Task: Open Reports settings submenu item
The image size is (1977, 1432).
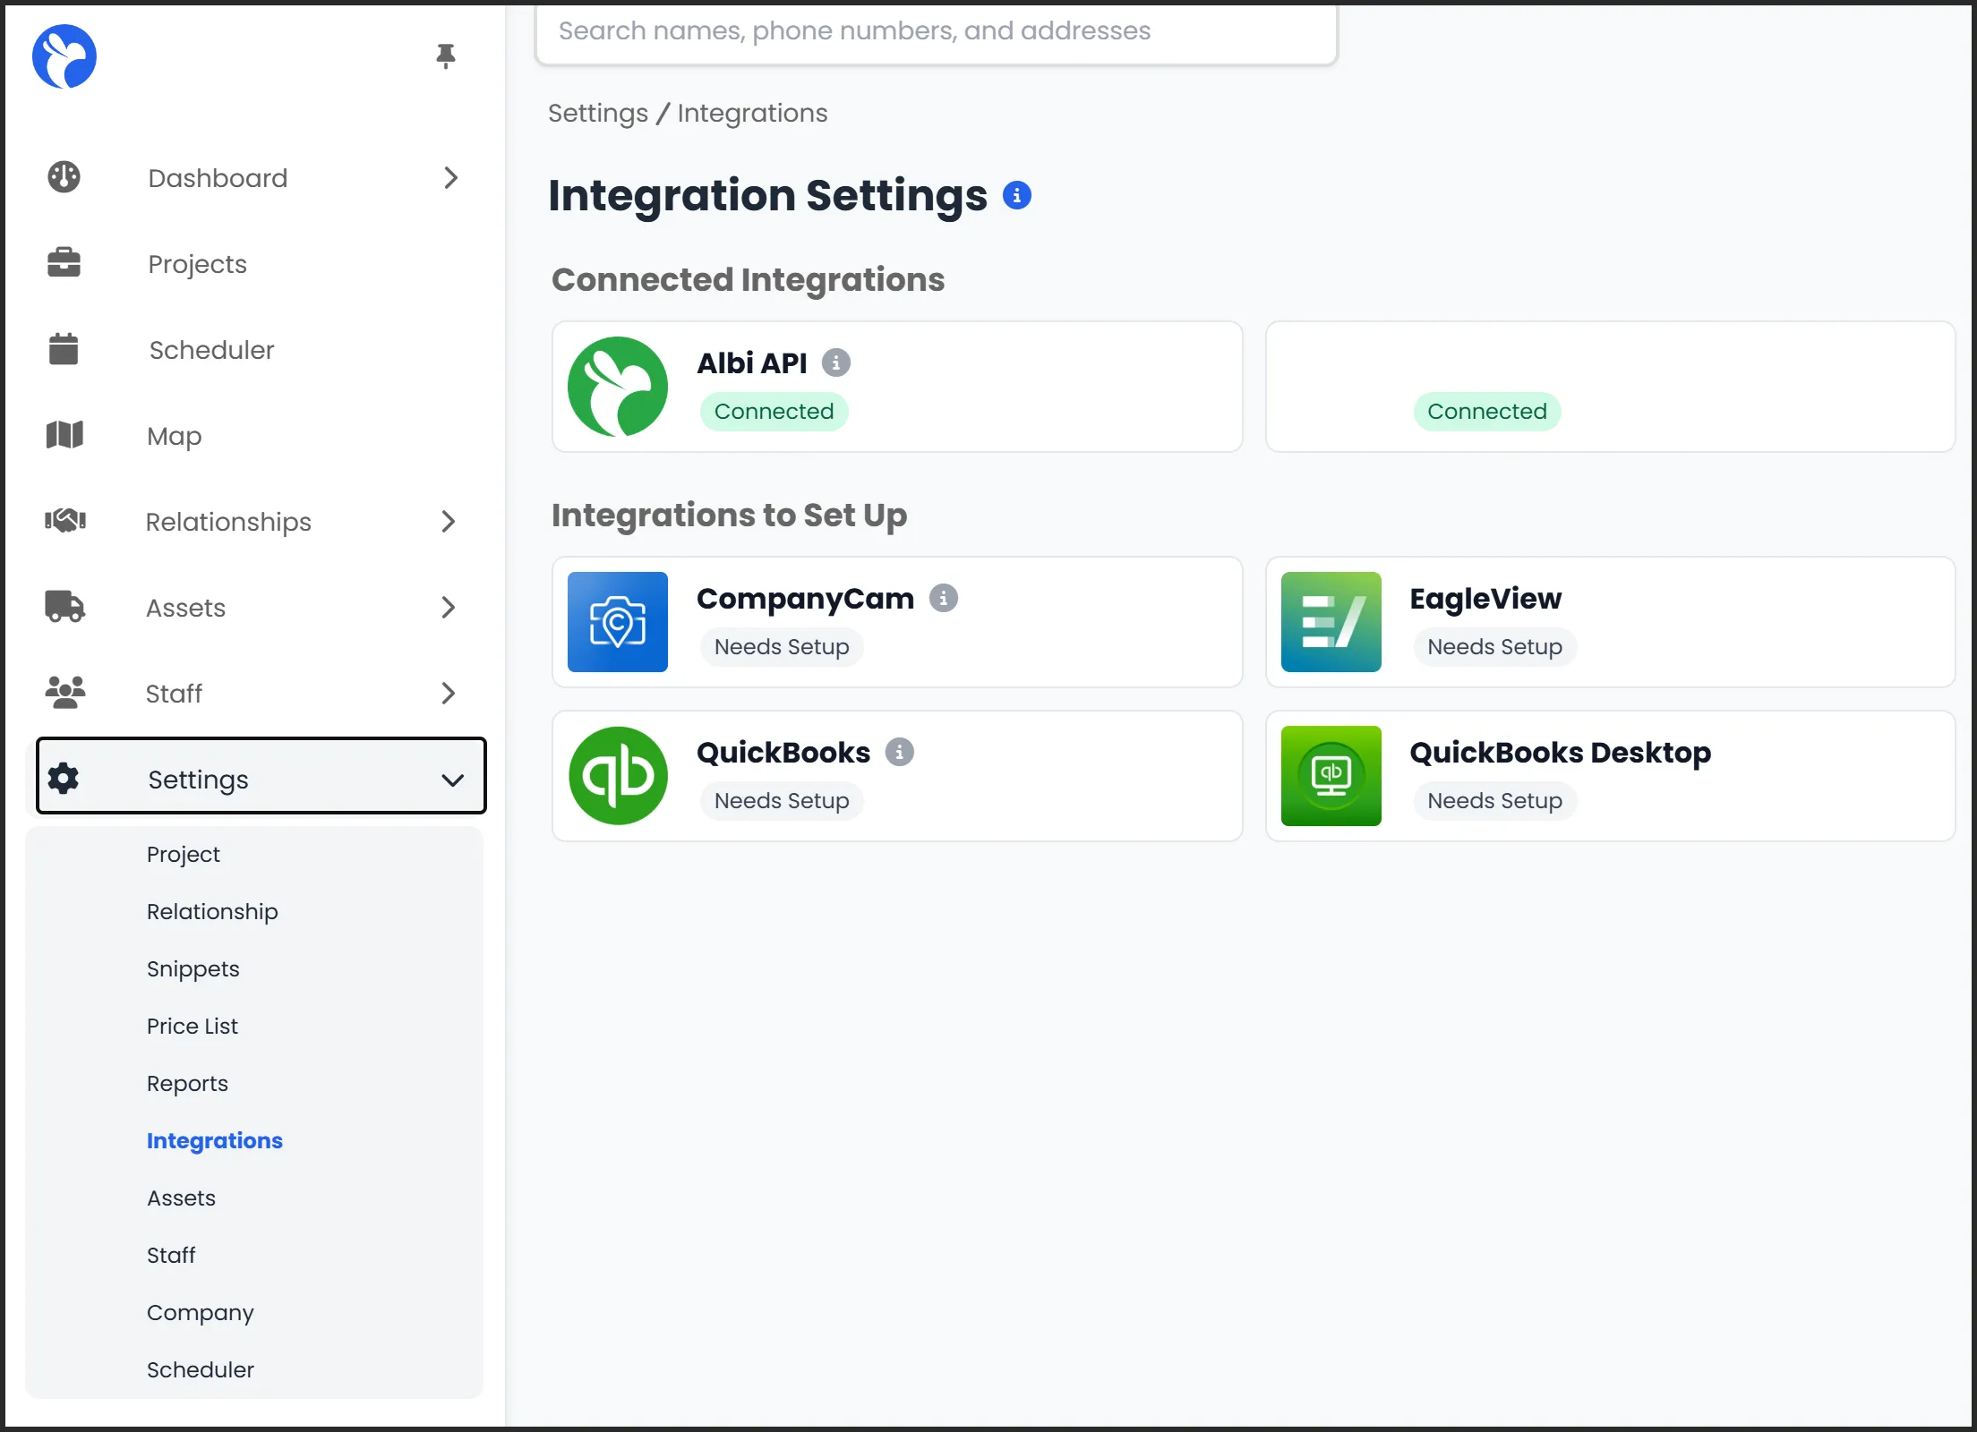Action: pyautogui.click(x=187, y=1083)
